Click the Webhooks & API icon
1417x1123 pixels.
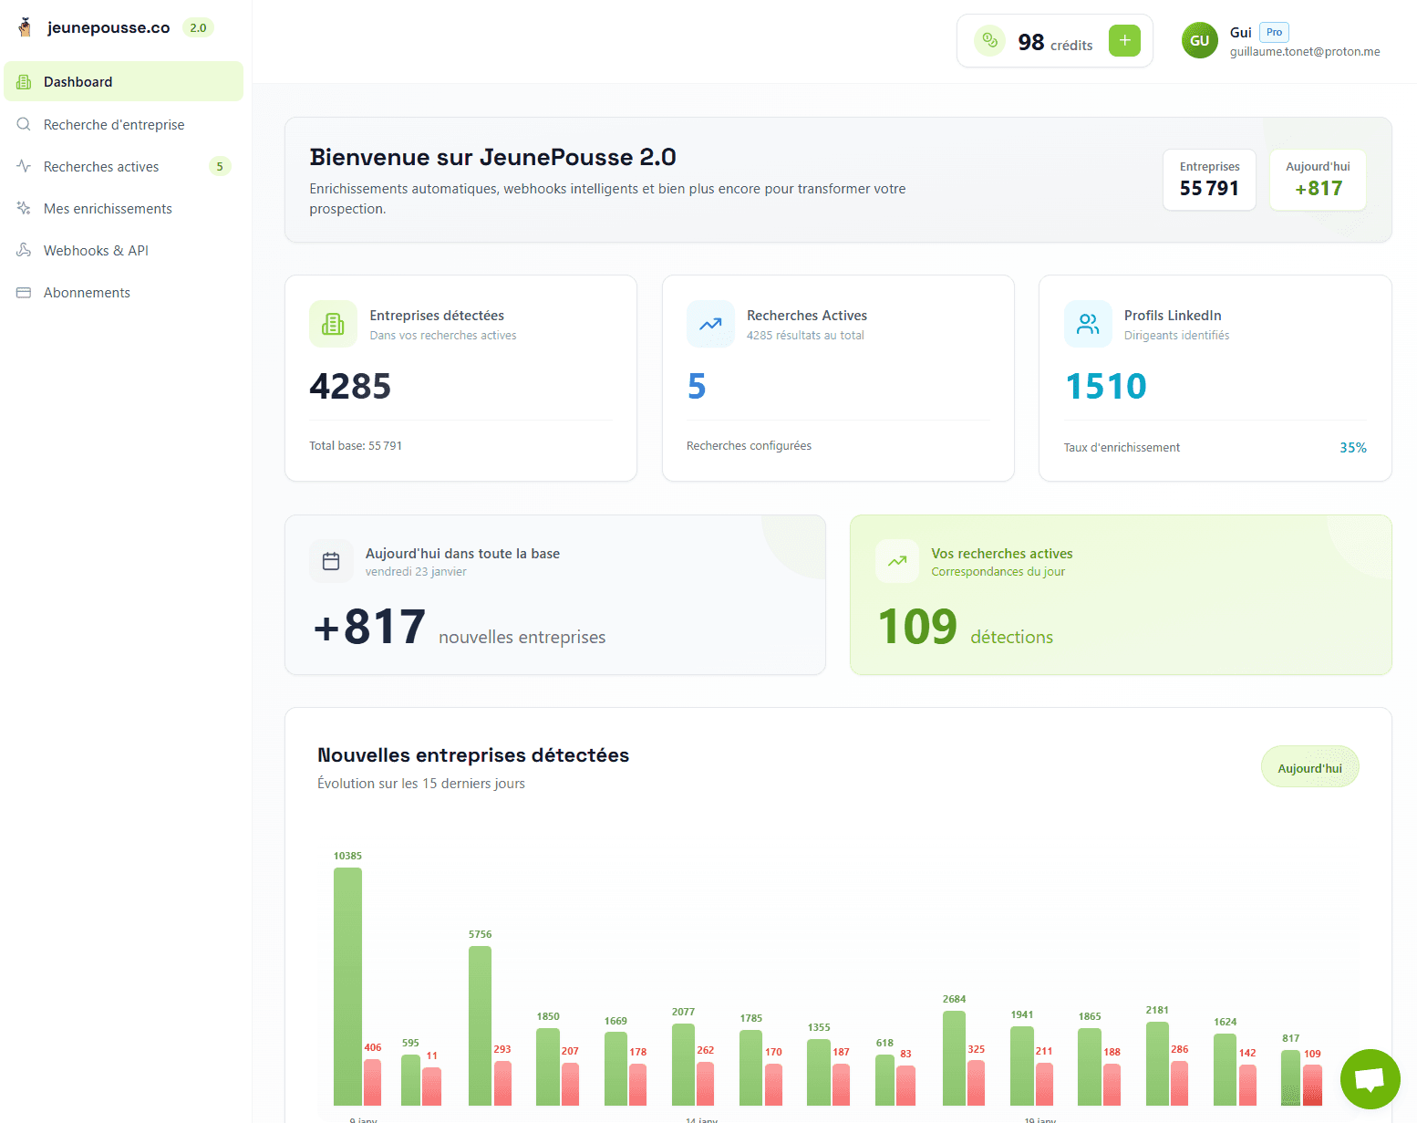tap(24, 250)
